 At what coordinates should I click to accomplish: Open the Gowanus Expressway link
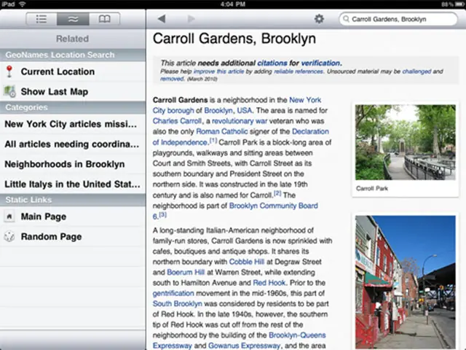click(245, 346)
